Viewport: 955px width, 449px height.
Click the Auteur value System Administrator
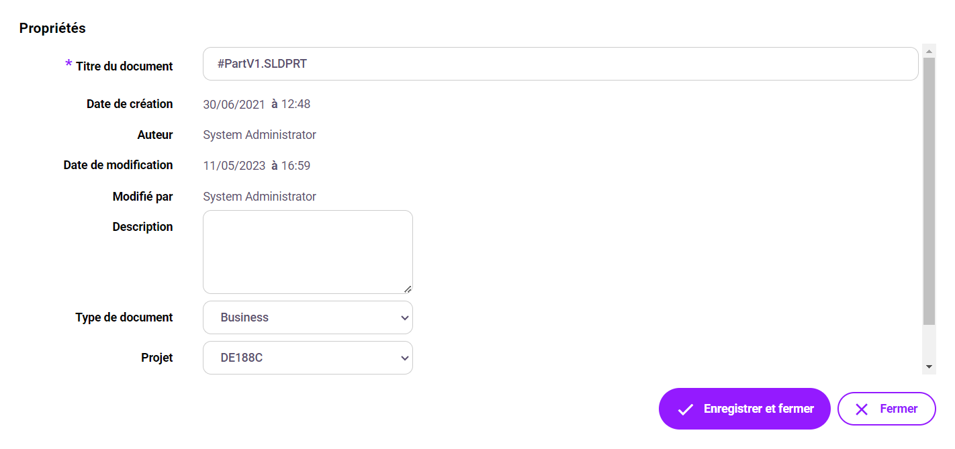tap(259, 135)
